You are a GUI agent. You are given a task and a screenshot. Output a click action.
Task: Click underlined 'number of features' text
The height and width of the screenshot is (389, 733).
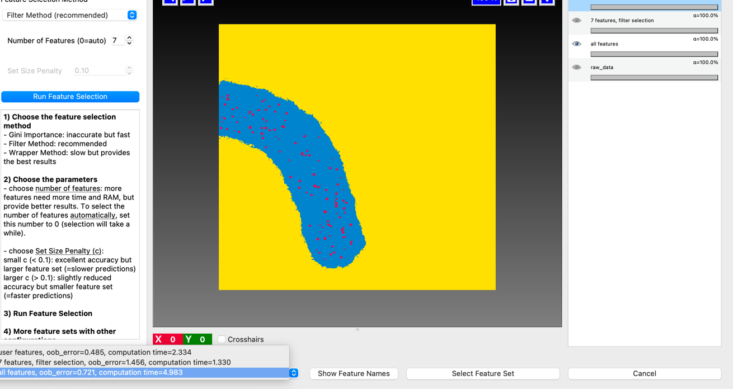pyautogui.click(x=68, y=188)
